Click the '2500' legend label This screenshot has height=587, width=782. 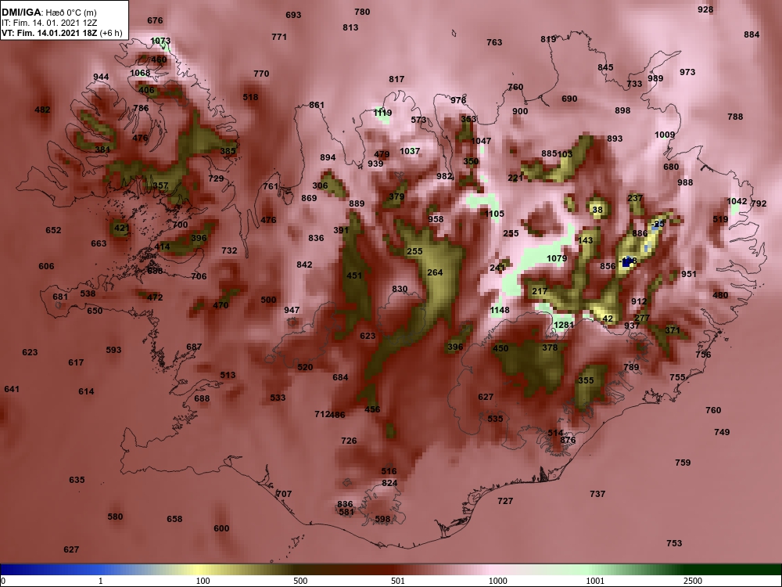point(692,581)
